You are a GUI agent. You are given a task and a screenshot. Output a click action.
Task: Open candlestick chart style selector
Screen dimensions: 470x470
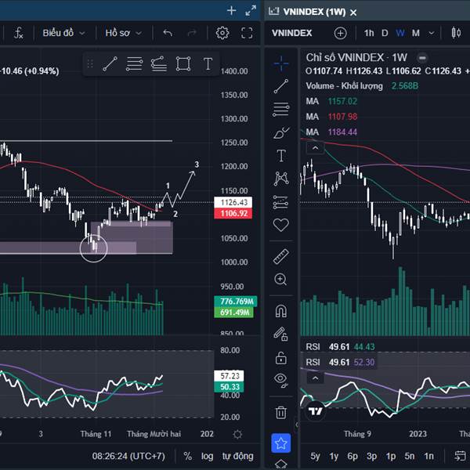456,33
